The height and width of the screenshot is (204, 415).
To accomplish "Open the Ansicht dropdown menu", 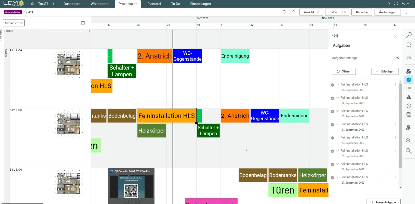I will [x=311, y=12].
